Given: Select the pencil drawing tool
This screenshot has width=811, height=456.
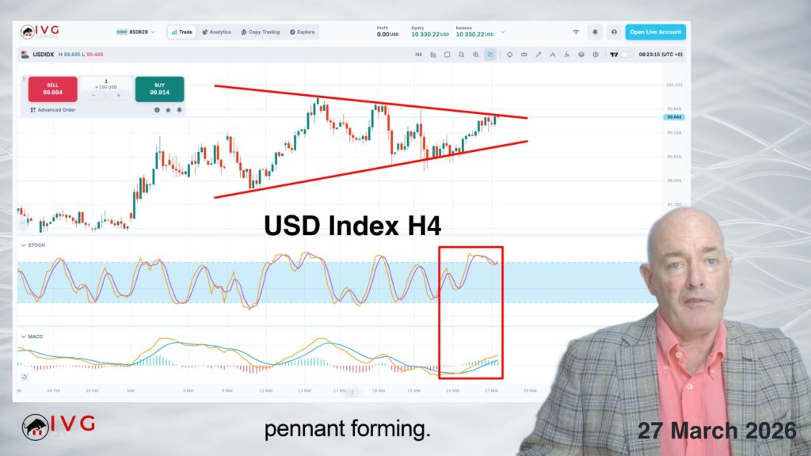Looking at the screenshot, I should click(538, 55).
